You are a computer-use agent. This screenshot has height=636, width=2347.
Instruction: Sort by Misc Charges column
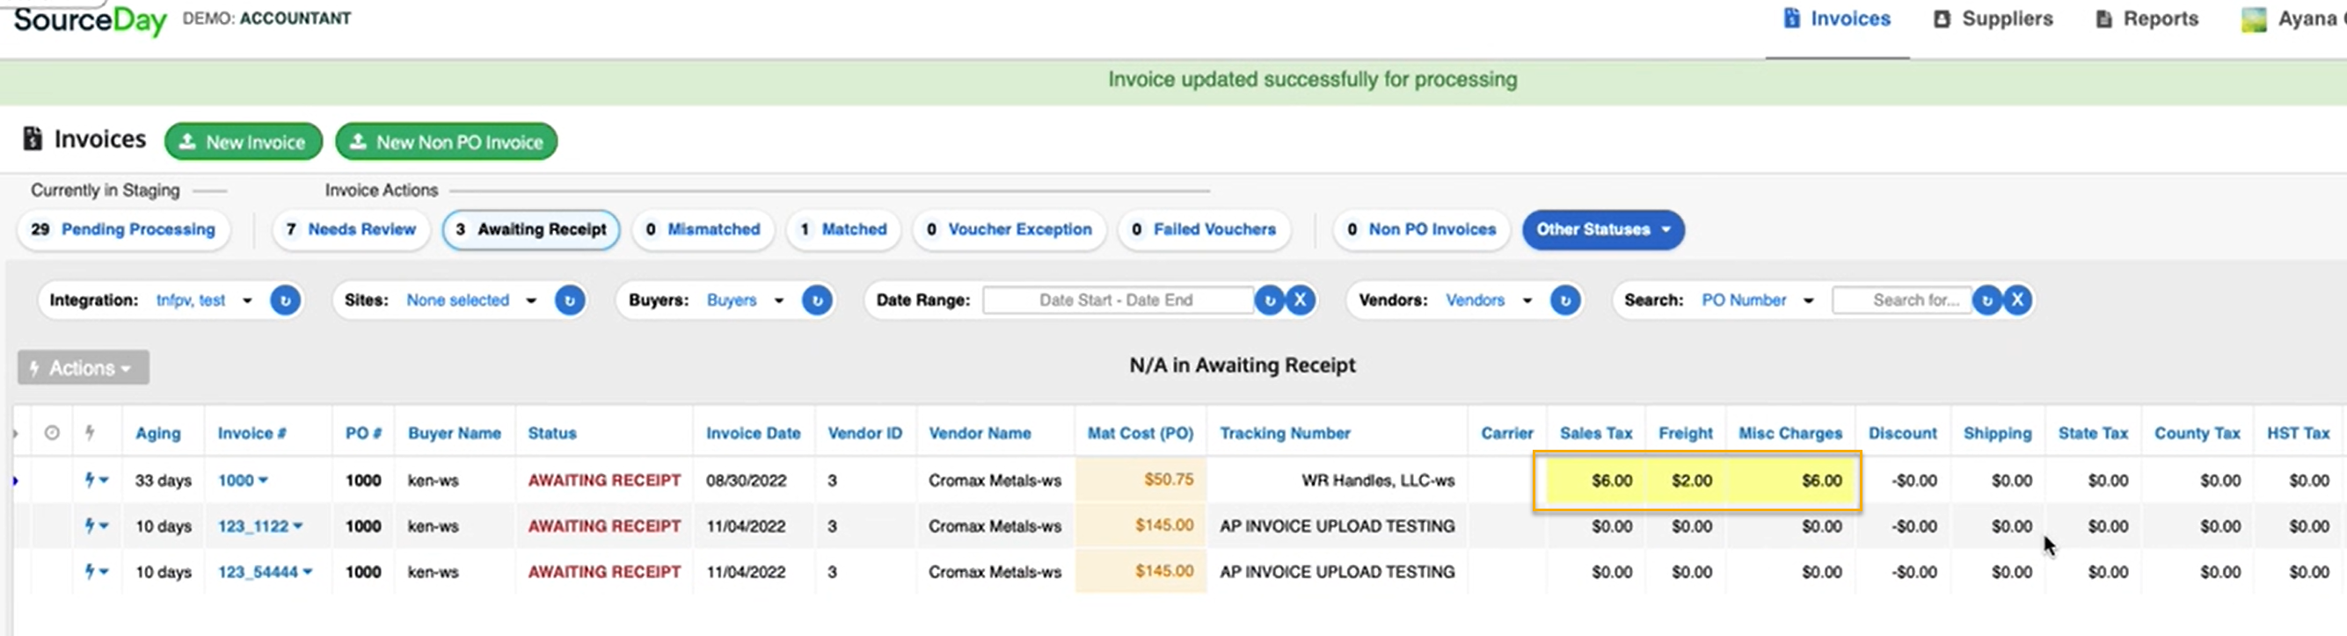pyautogui.click(x=1789, y=434)
